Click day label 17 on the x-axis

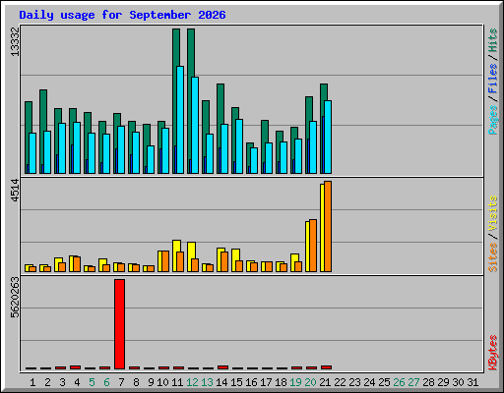[266, 382]
